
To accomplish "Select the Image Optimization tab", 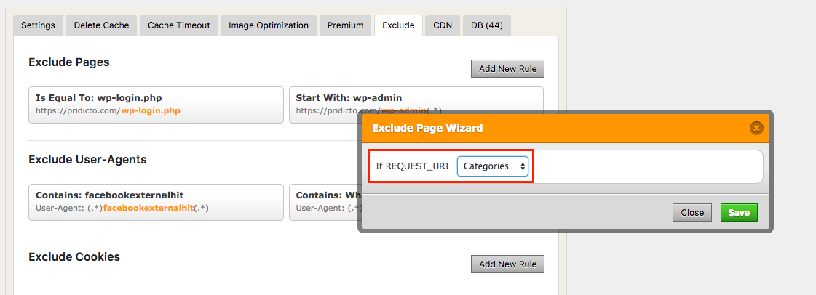I will [269, 25].
